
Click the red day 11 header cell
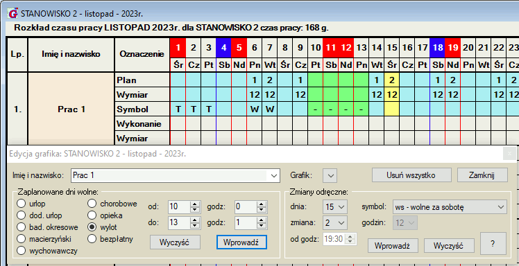pyautogui.click(x=331, y=48)
